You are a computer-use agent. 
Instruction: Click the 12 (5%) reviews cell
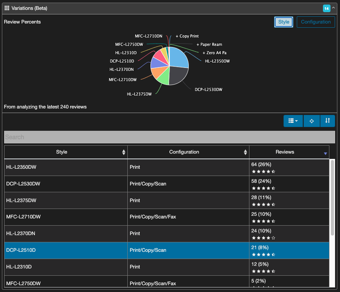(289, 267)
